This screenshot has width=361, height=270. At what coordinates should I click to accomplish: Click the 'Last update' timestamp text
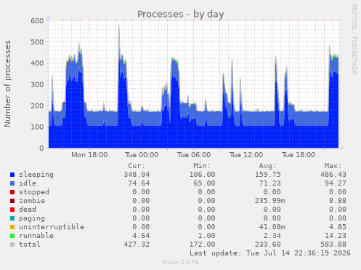[x=270, y=253]
